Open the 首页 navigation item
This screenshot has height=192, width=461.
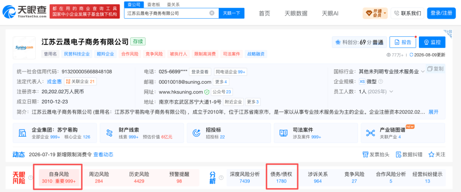pos(264,13)
